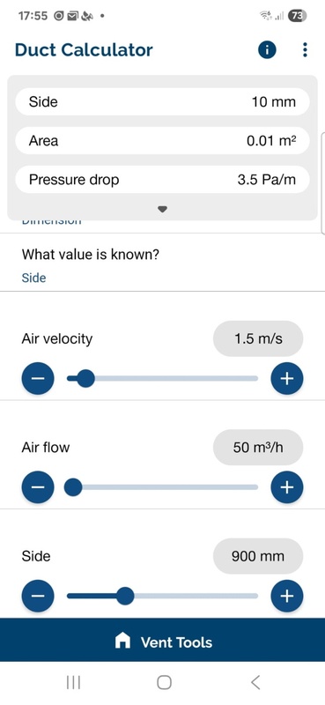
Task: Decrease Air flow with minus button
Action: point(38,487)
